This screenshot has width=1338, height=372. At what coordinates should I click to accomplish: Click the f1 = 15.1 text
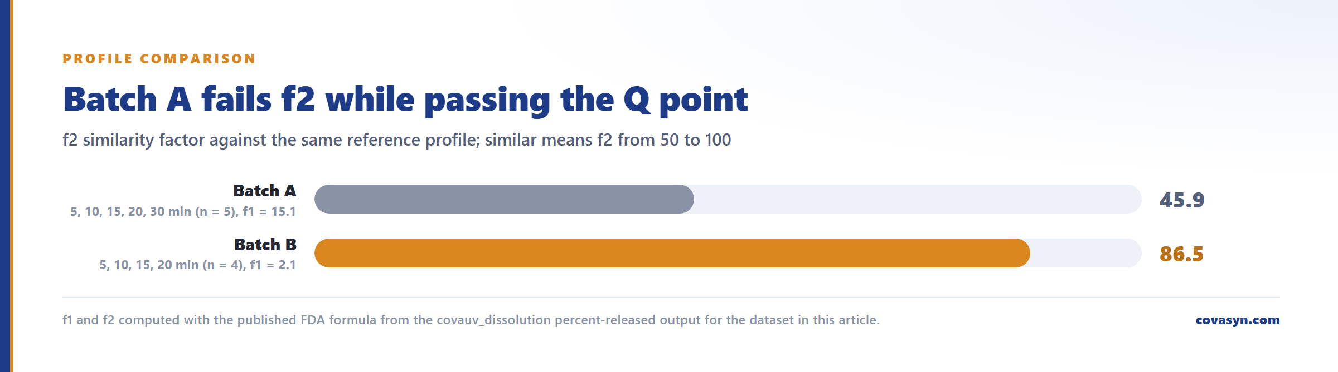tap(269, 212)
